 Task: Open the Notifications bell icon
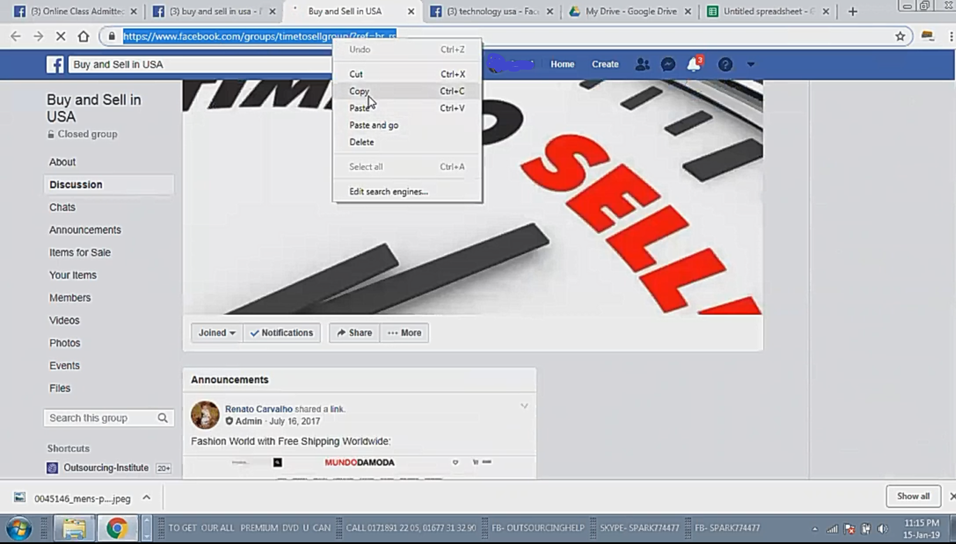coord(693,64)
